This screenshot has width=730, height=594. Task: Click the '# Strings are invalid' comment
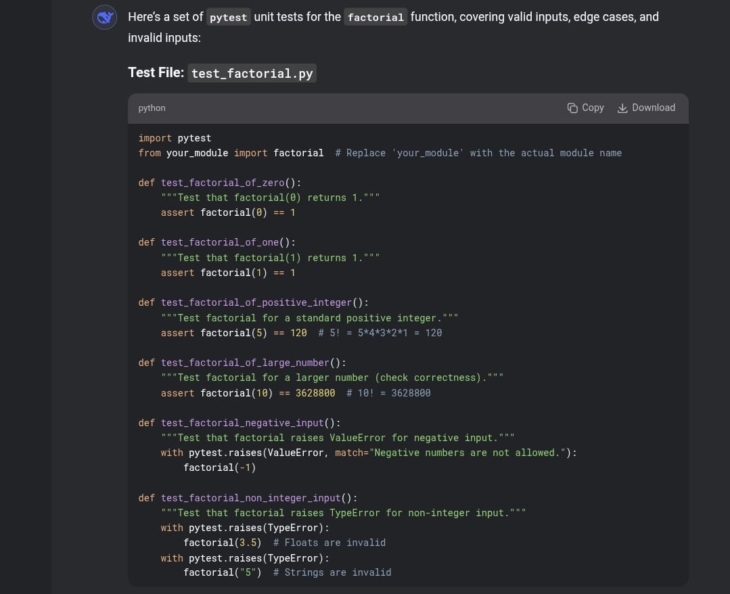tap(332, 572)
